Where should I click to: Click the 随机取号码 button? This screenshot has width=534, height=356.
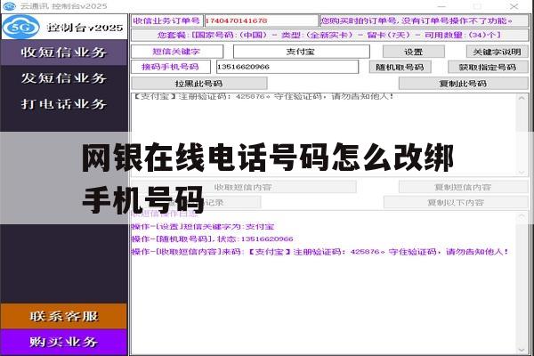click(x=400, y=67)
